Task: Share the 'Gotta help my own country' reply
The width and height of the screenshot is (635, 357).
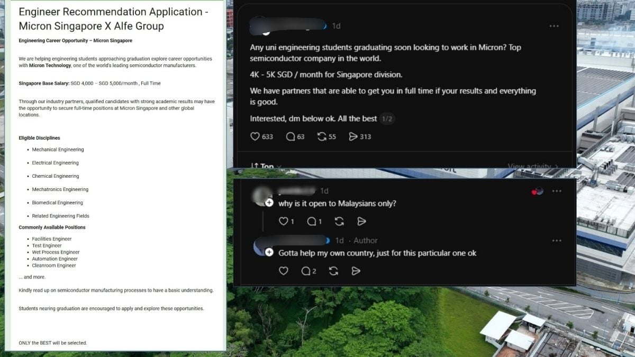Action: tap(356, 271)
